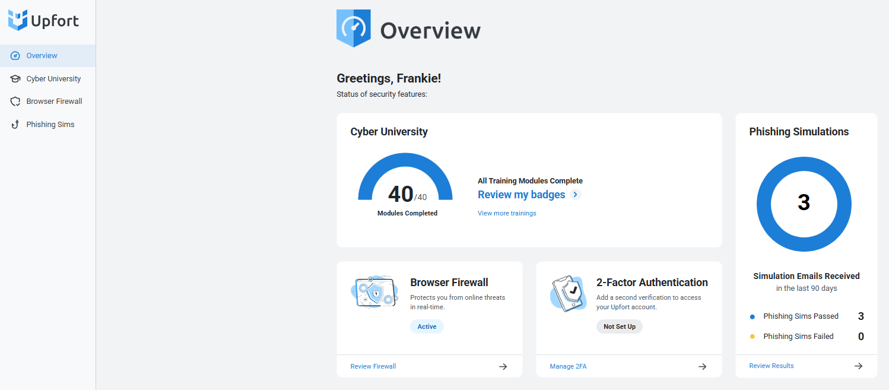Click 'Status of security features:' text
This screenshot has height=390, width=889.
pyautogui.click(x=382, y=94)
